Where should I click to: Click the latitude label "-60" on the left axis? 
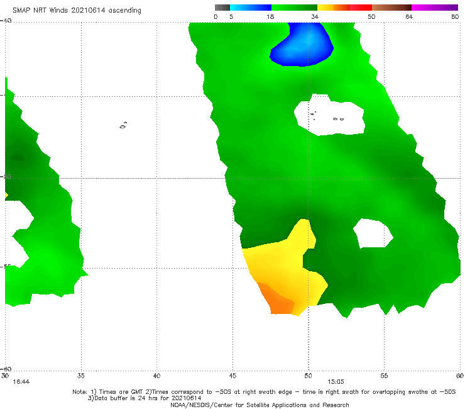tap(6, 369)
